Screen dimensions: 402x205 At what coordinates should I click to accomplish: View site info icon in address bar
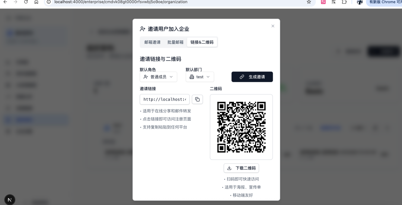tap(49, 2)
